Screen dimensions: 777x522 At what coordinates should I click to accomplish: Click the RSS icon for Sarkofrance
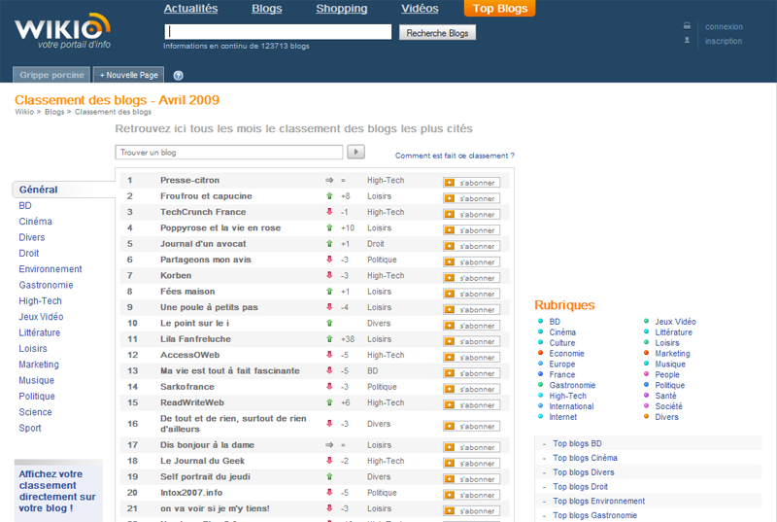point(450,389)
